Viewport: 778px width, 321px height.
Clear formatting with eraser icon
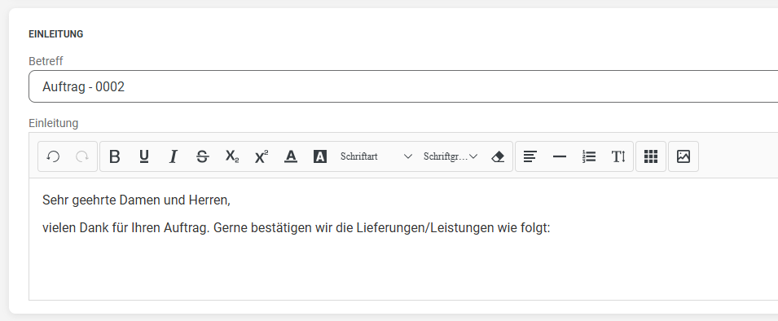498,156
